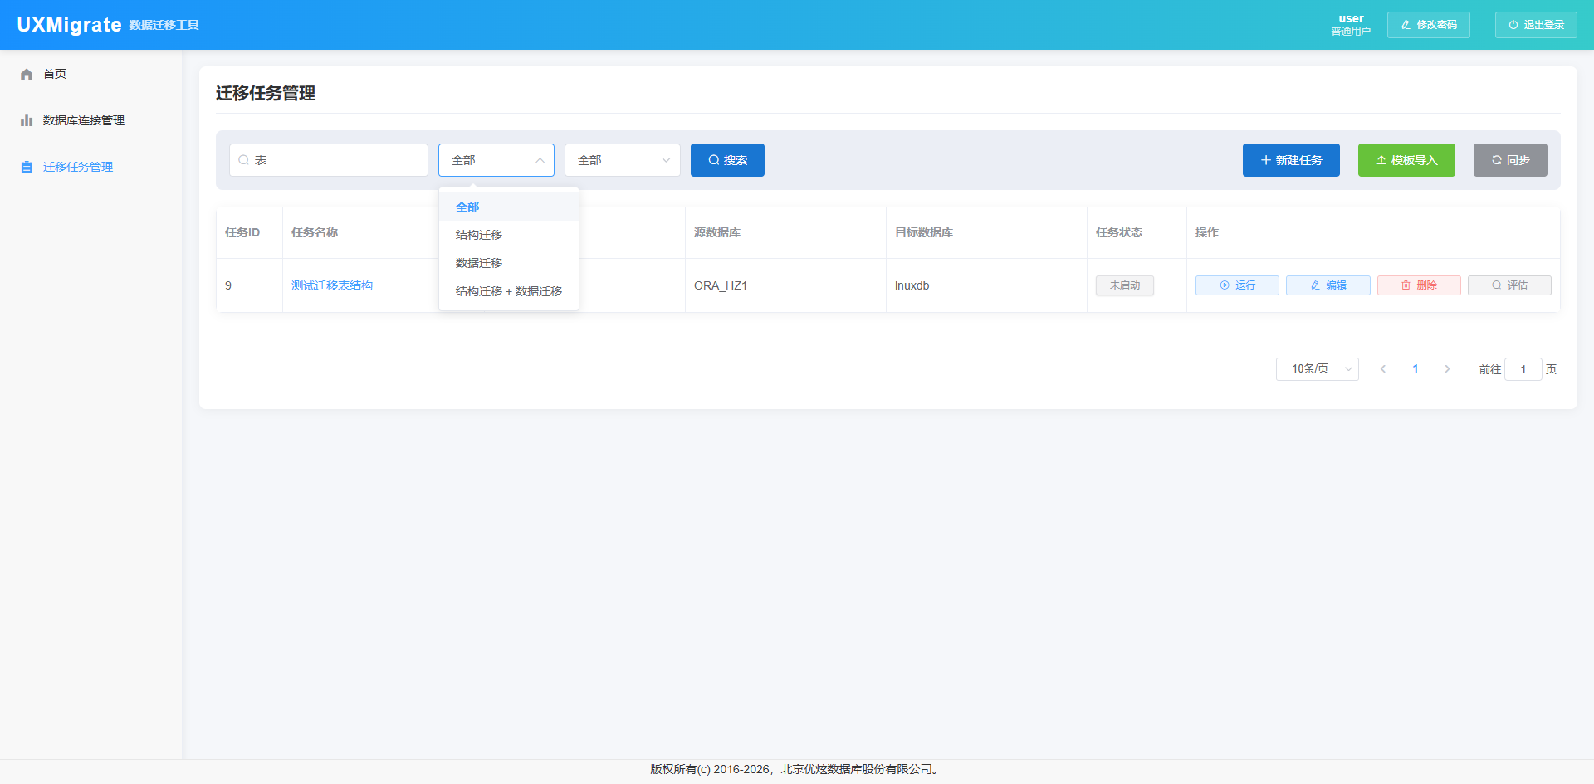Pick '结构迁移 + 数据迁移' option
Image resolution: width=1594 pixels, height=784 pixels.
[x=508, y=291]
